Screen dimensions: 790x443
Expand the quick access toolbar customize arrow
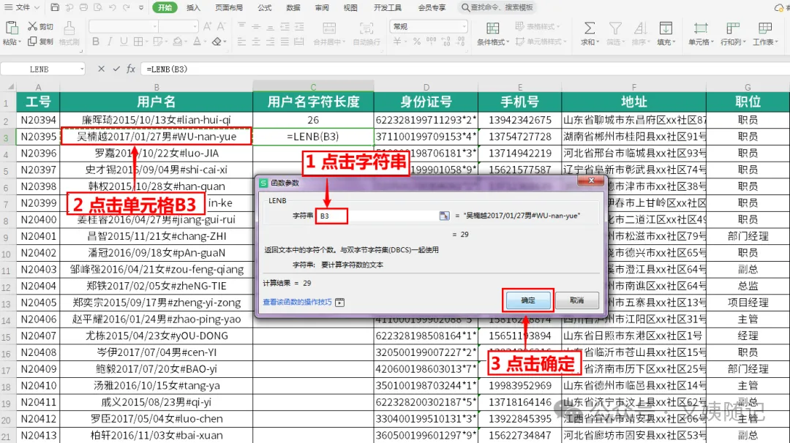click(x=141, y=7)
